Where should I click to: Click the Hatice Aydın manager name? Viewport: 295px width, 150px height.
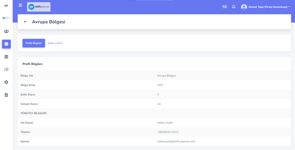[x=165, y=123]
